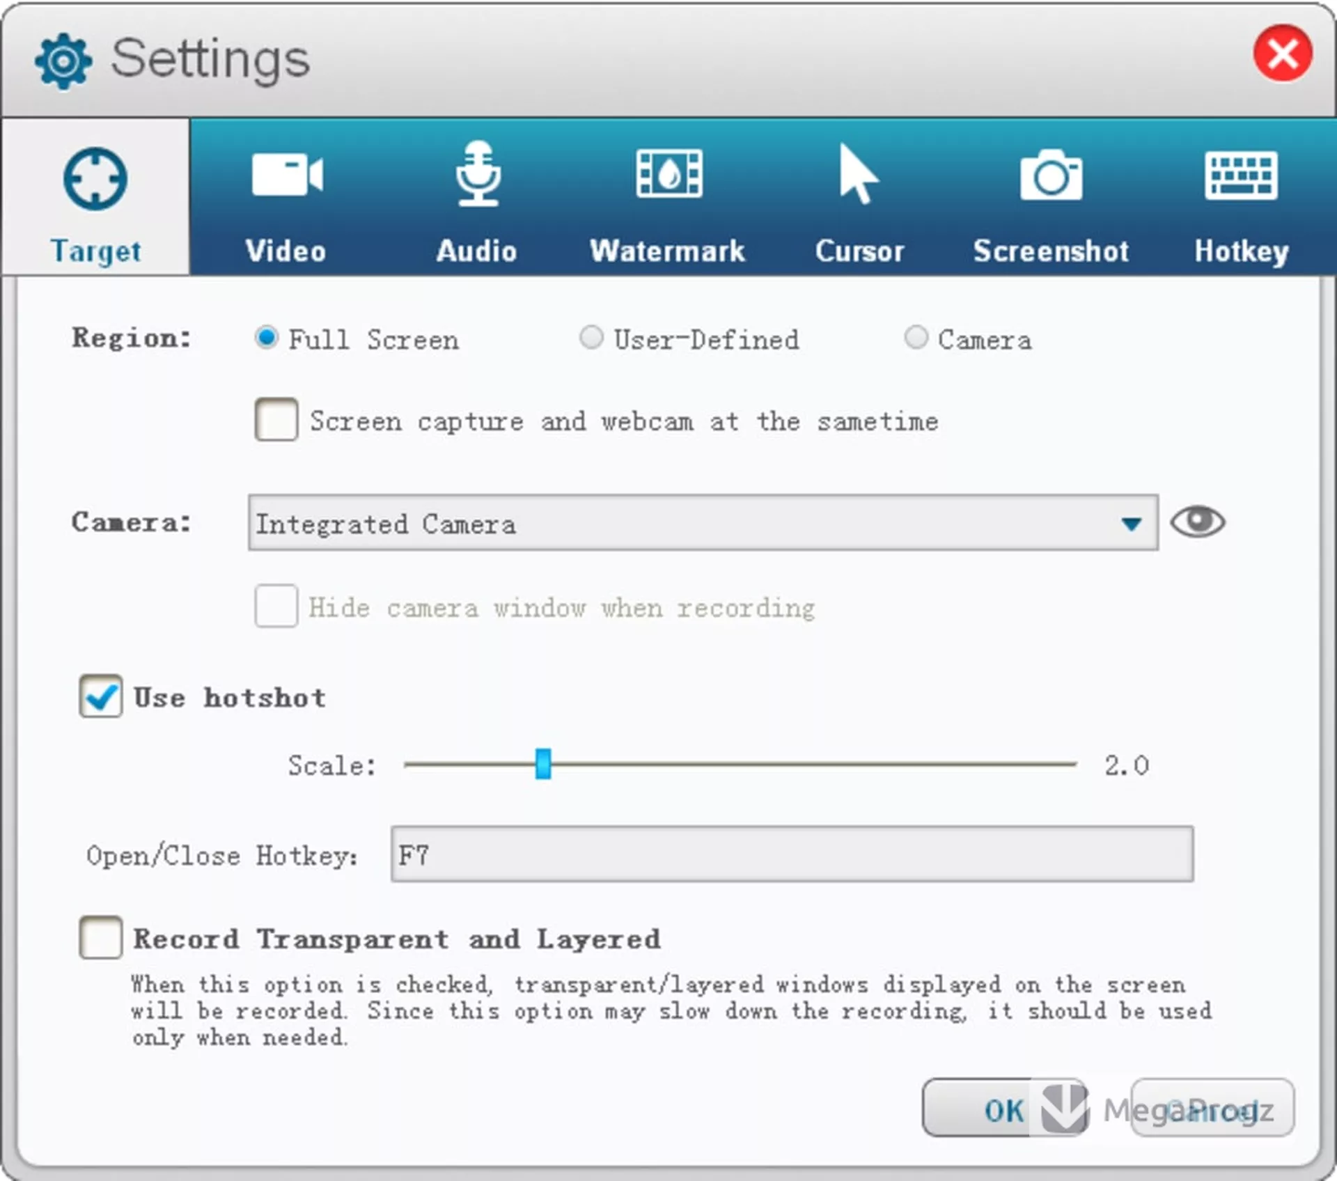Screen dimensions: 1337x1181
Task: Click the Screenshot camera icon
Action: [x=1051, y=175]
